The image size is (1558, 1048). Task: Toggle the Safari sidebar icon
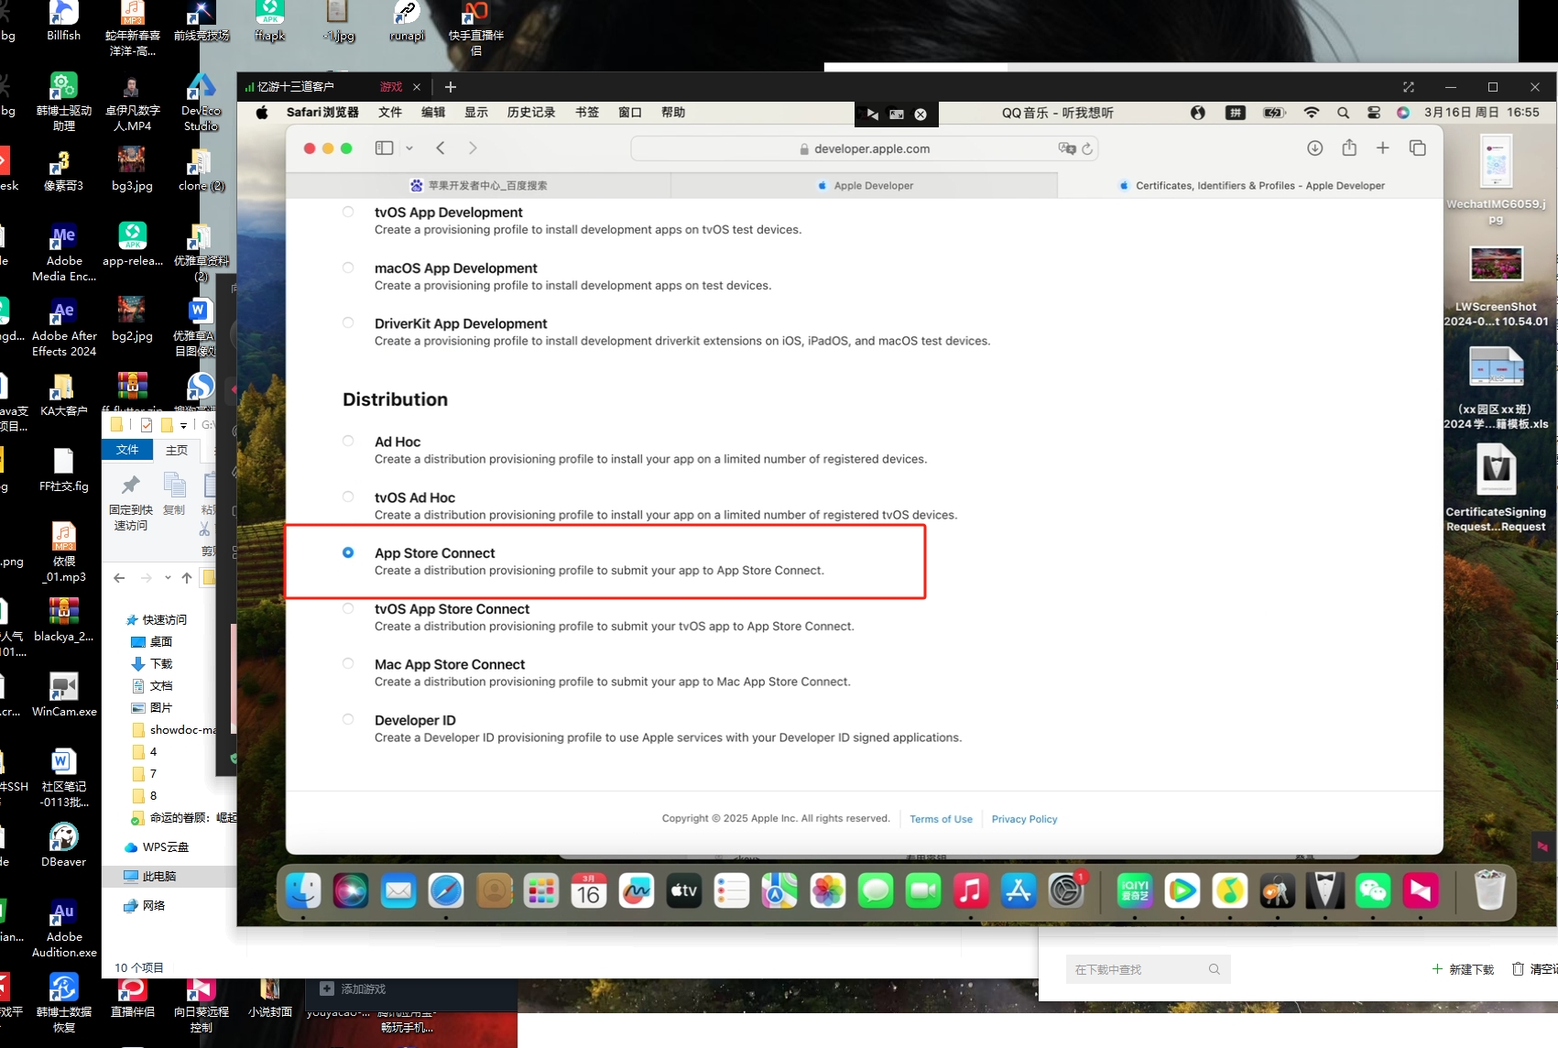pyautogui.click(x=384, y=147)
